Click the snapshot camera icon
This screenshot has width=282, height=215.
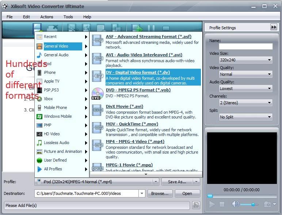(268, 204)
